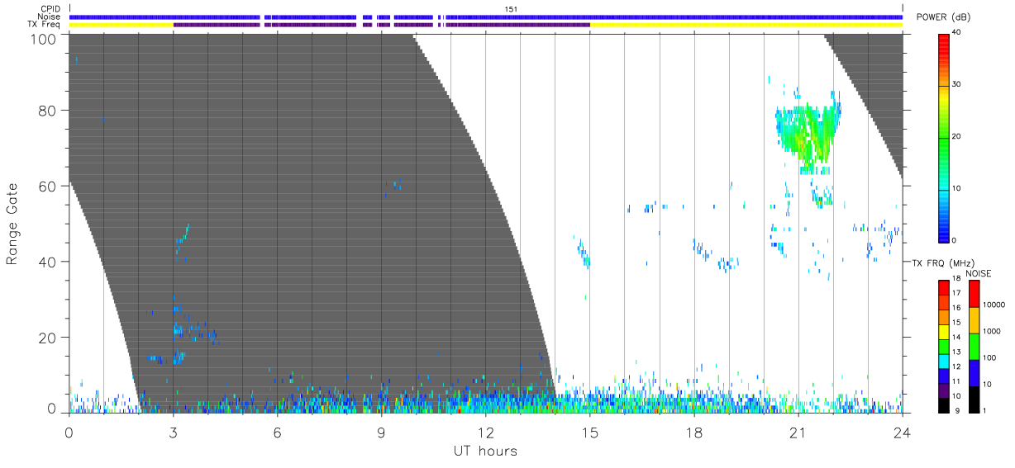Click the 18 tick on UT hours axis

[693, 432]
